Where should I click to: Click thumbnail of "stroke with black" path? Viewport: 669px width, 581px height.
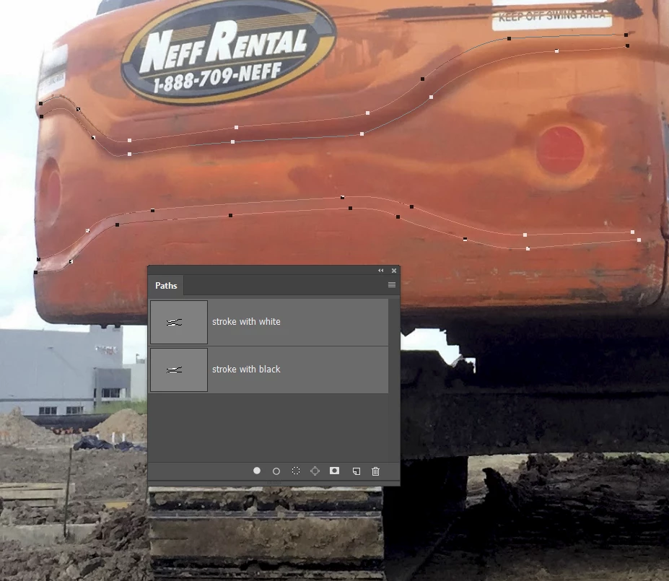coord(179,370)
